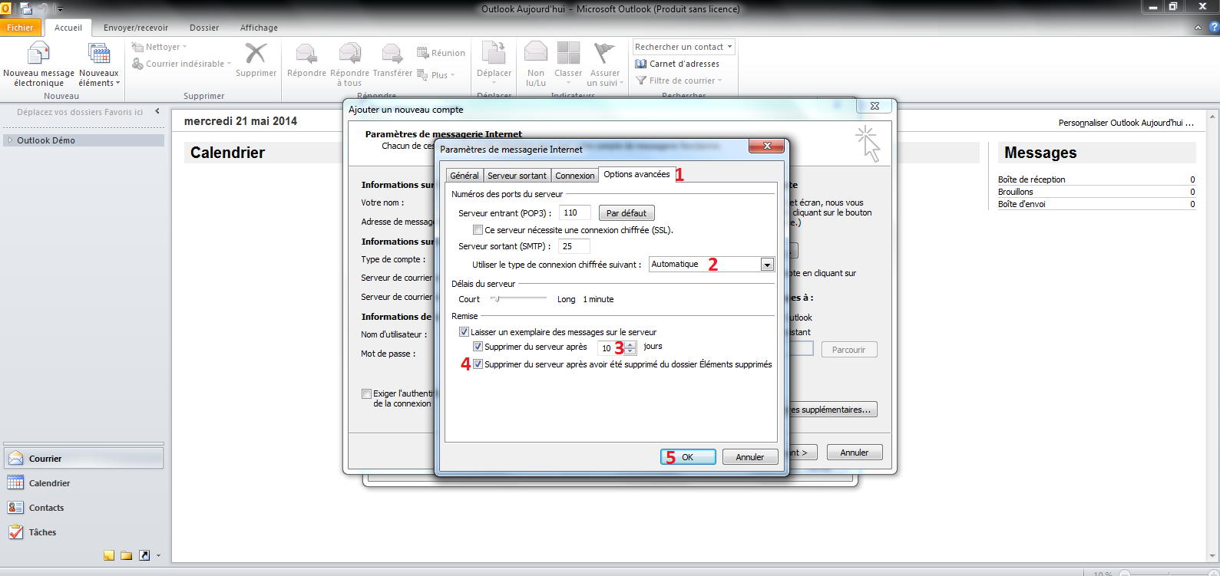This screenshot has height=576, width=1220.
Task: Open Contacts in the navigation pane
Action: click(x=46, y=508)
